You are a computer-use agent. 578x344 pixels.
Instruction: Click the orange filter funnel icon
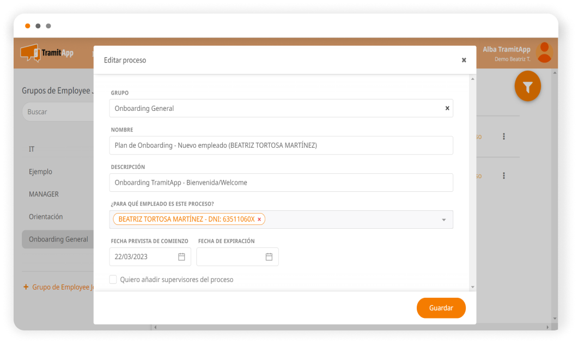[527, 87]
